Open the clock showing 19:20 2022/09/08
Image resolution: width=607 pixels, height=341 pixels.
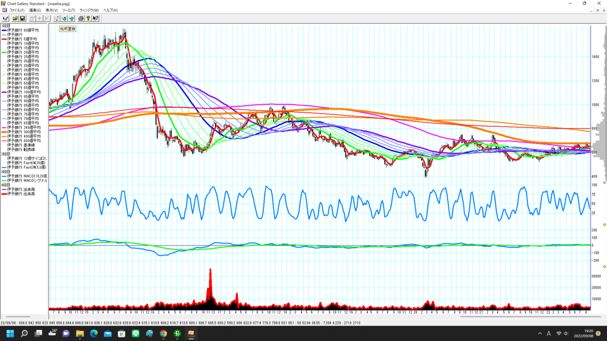point(583,333)
